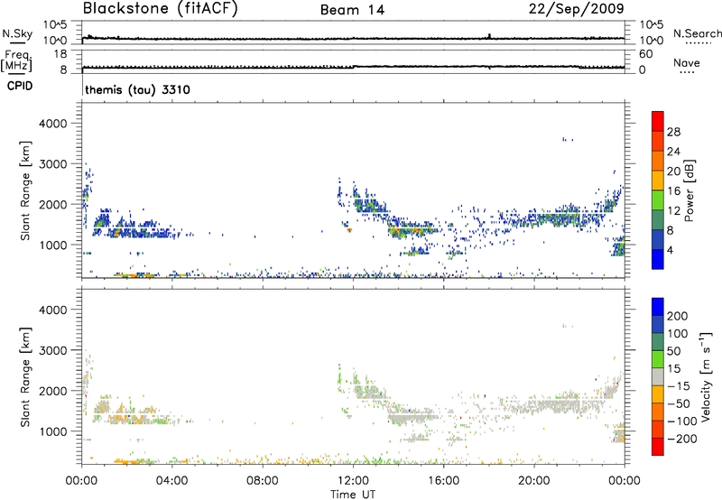722x500 pixels.
Task: Click the "1000" tick on the velocity panel
Action: click(x=53, y=431)
